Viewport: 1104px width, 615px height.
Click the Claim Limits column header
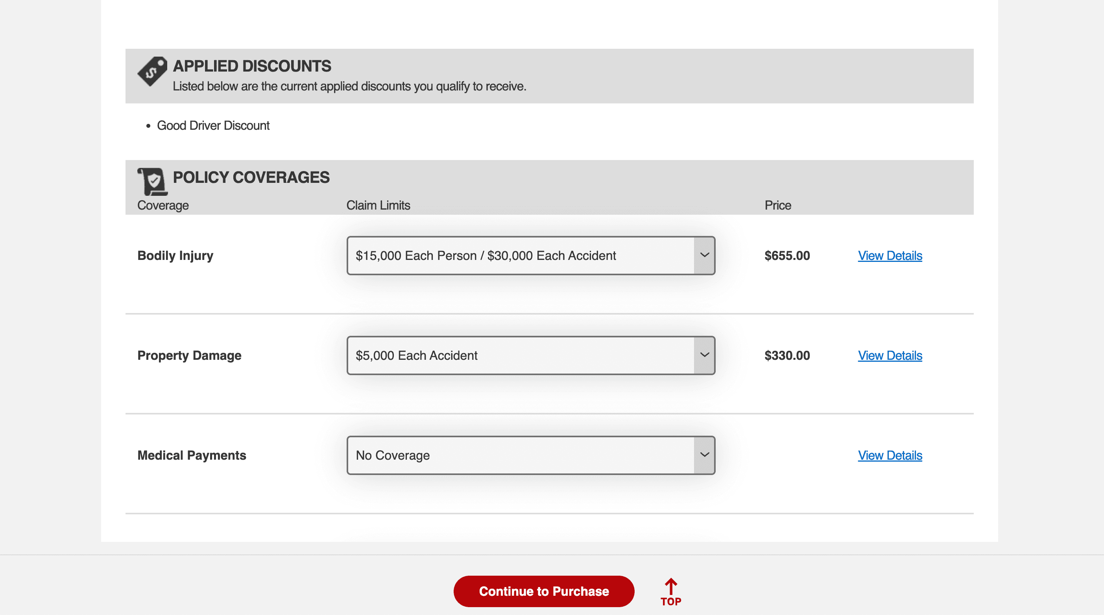[x=378, y=205]
